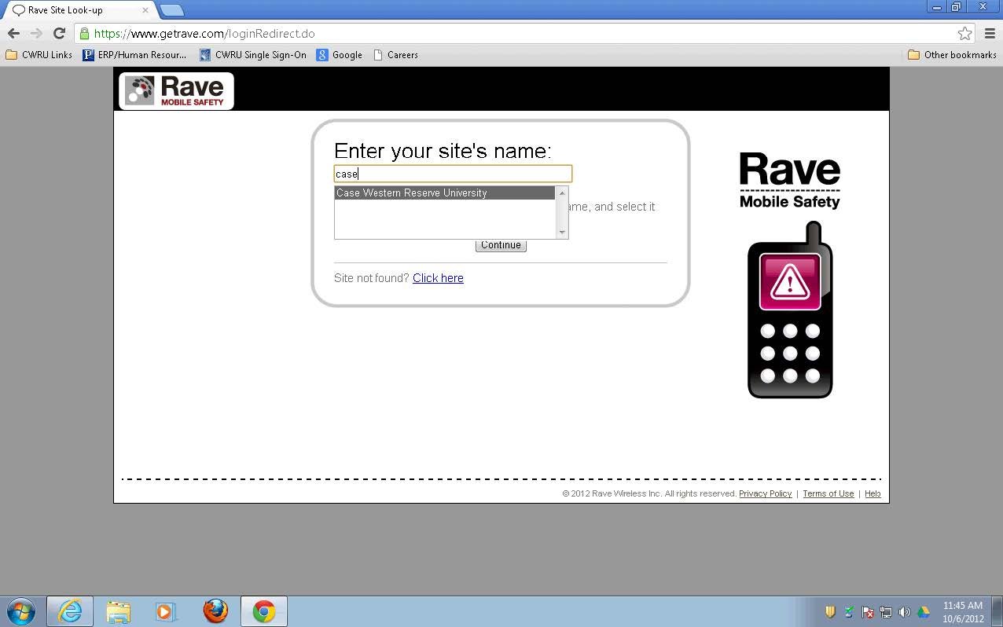Click the volume speaker tray icon

(x=904, y=612)
